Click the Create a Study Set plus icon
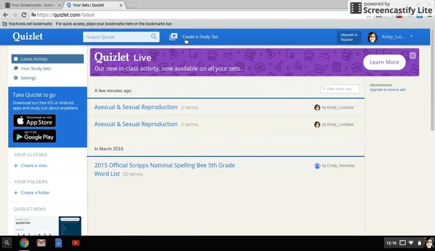Image resolution: width=435 pixels, height=251 pixels. [x=173, y=37]
